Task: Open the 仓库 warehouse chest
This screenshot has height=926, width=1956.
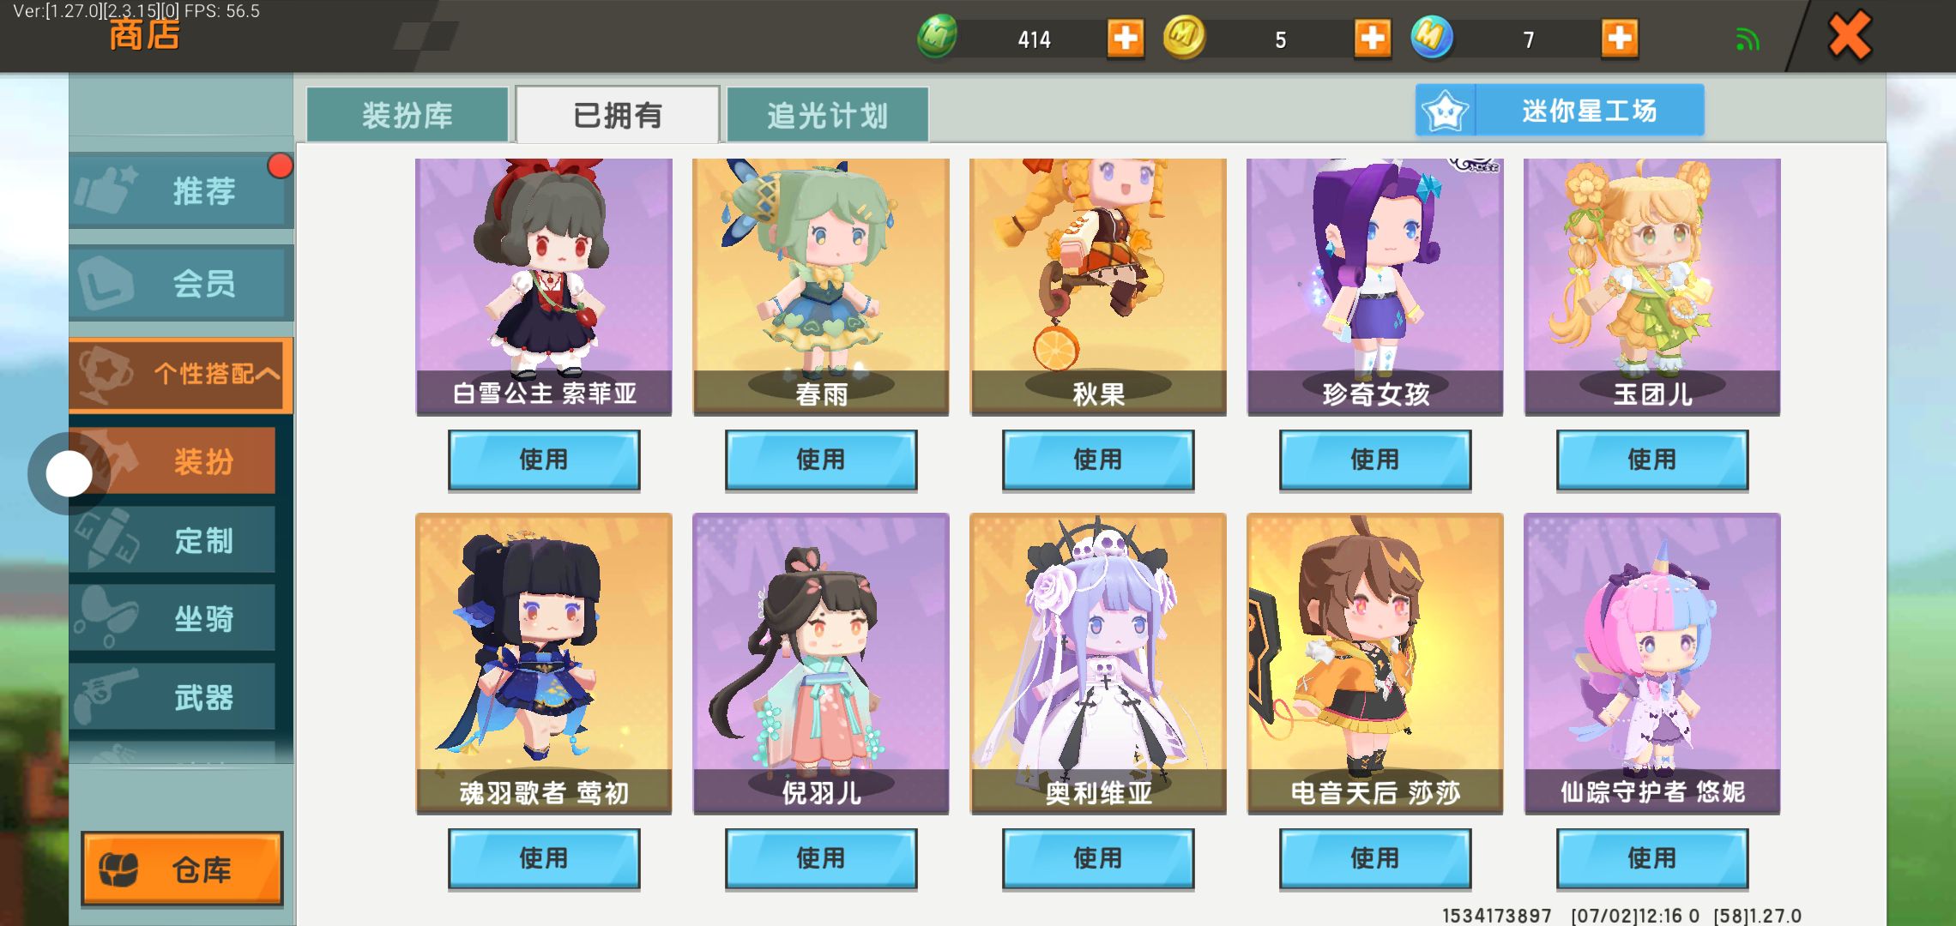Action: 182,869
